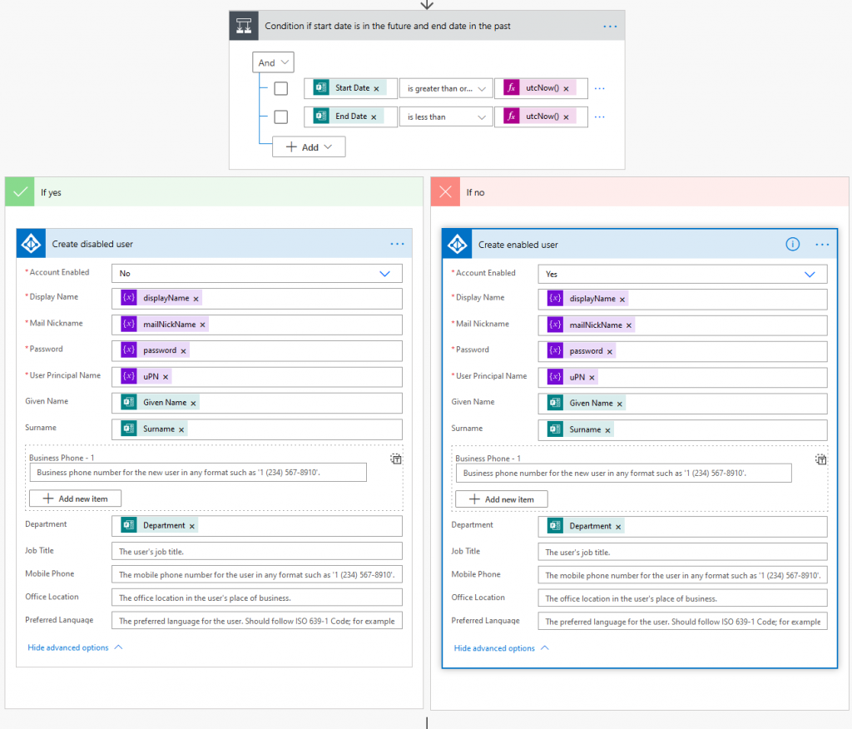Viewport: 852px width, 729px height.
Task: Remove utcNow() expression in End Date row
Action: (x=566, y=117)
